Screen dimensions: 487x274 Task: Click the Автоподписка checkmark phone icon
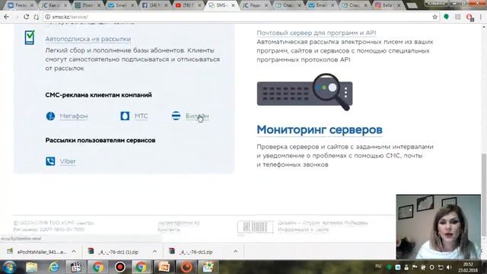coord(30,37)
